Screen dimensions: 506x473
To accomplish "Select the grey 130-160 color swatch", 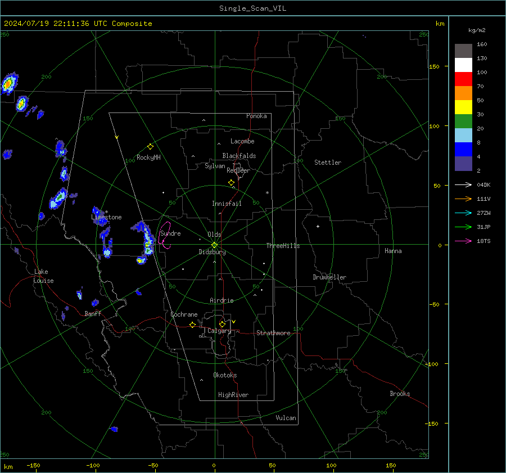I will [463, 51].
